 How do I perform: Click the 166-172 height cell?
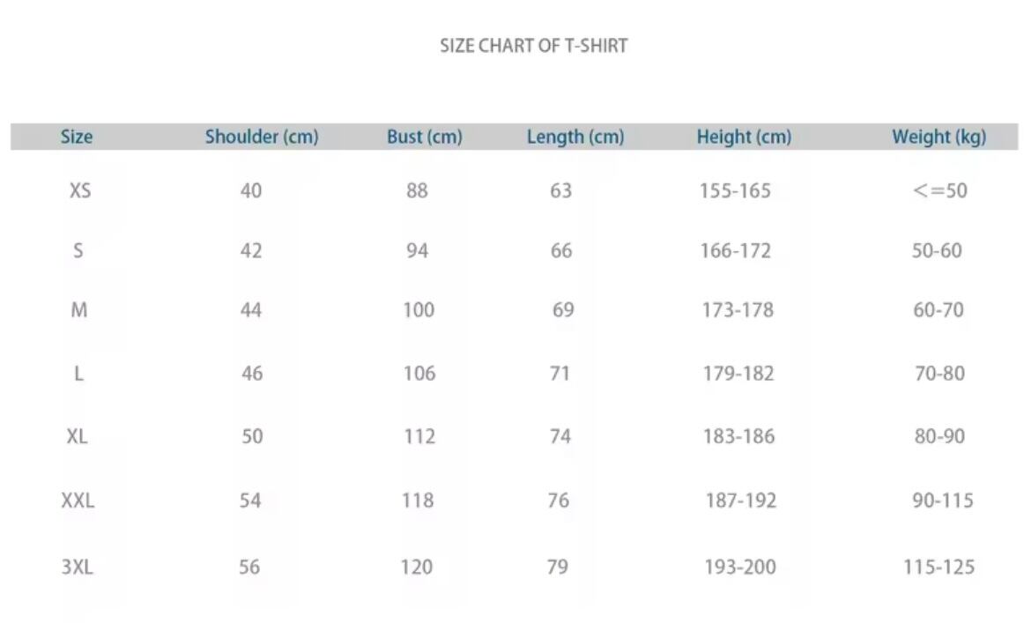[735, 250]
